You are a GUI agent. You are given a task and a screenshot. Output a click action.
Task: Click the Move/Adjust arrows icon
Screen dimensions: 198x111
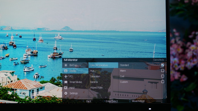[130, 101]
